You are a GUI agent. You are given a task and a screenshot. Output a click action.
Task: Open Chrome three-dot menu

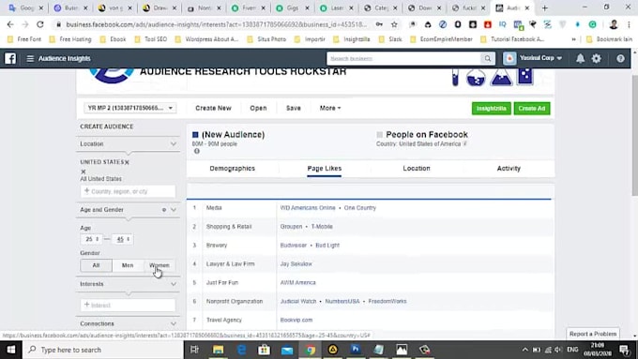click(x=629, y=24)
